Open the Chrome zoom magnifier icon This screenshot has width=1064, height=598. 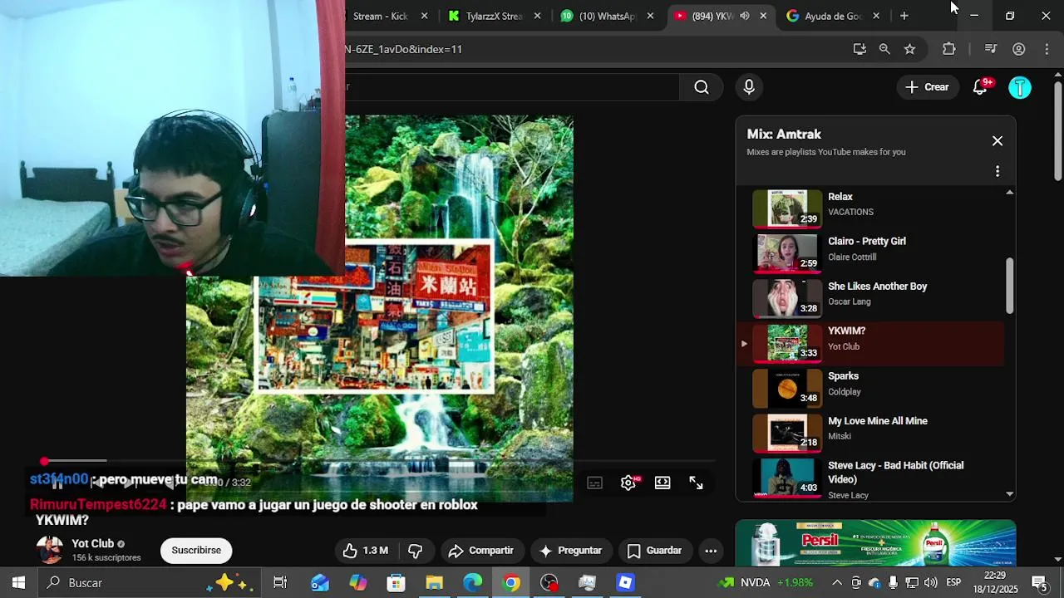[x=884, y=49]
